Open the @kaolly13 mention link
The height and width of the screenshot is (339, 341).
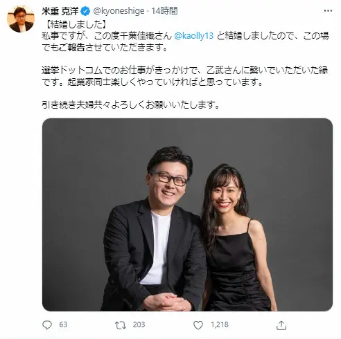[193, 36]
